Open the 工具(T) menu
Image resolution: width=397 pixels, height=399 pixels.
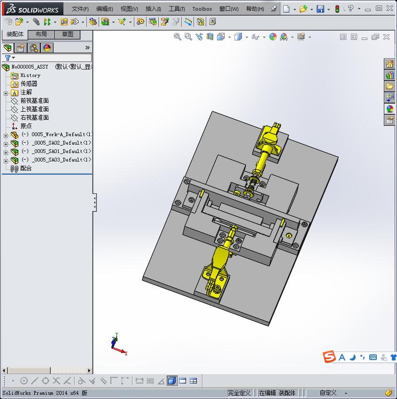click(177, 9)
